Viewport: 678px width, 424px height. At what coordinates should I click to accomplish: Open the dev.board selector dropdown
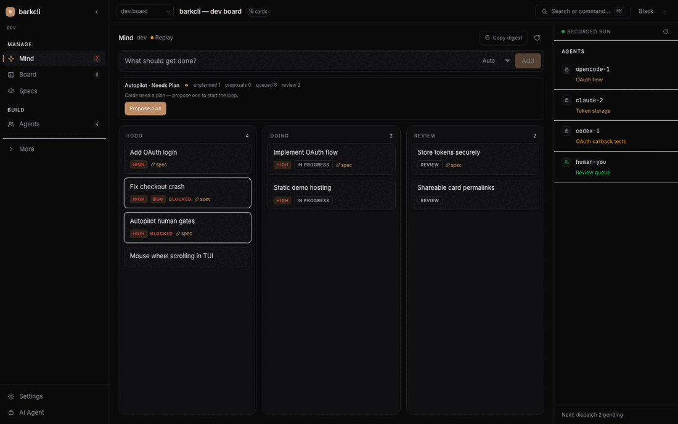(145, 11)
